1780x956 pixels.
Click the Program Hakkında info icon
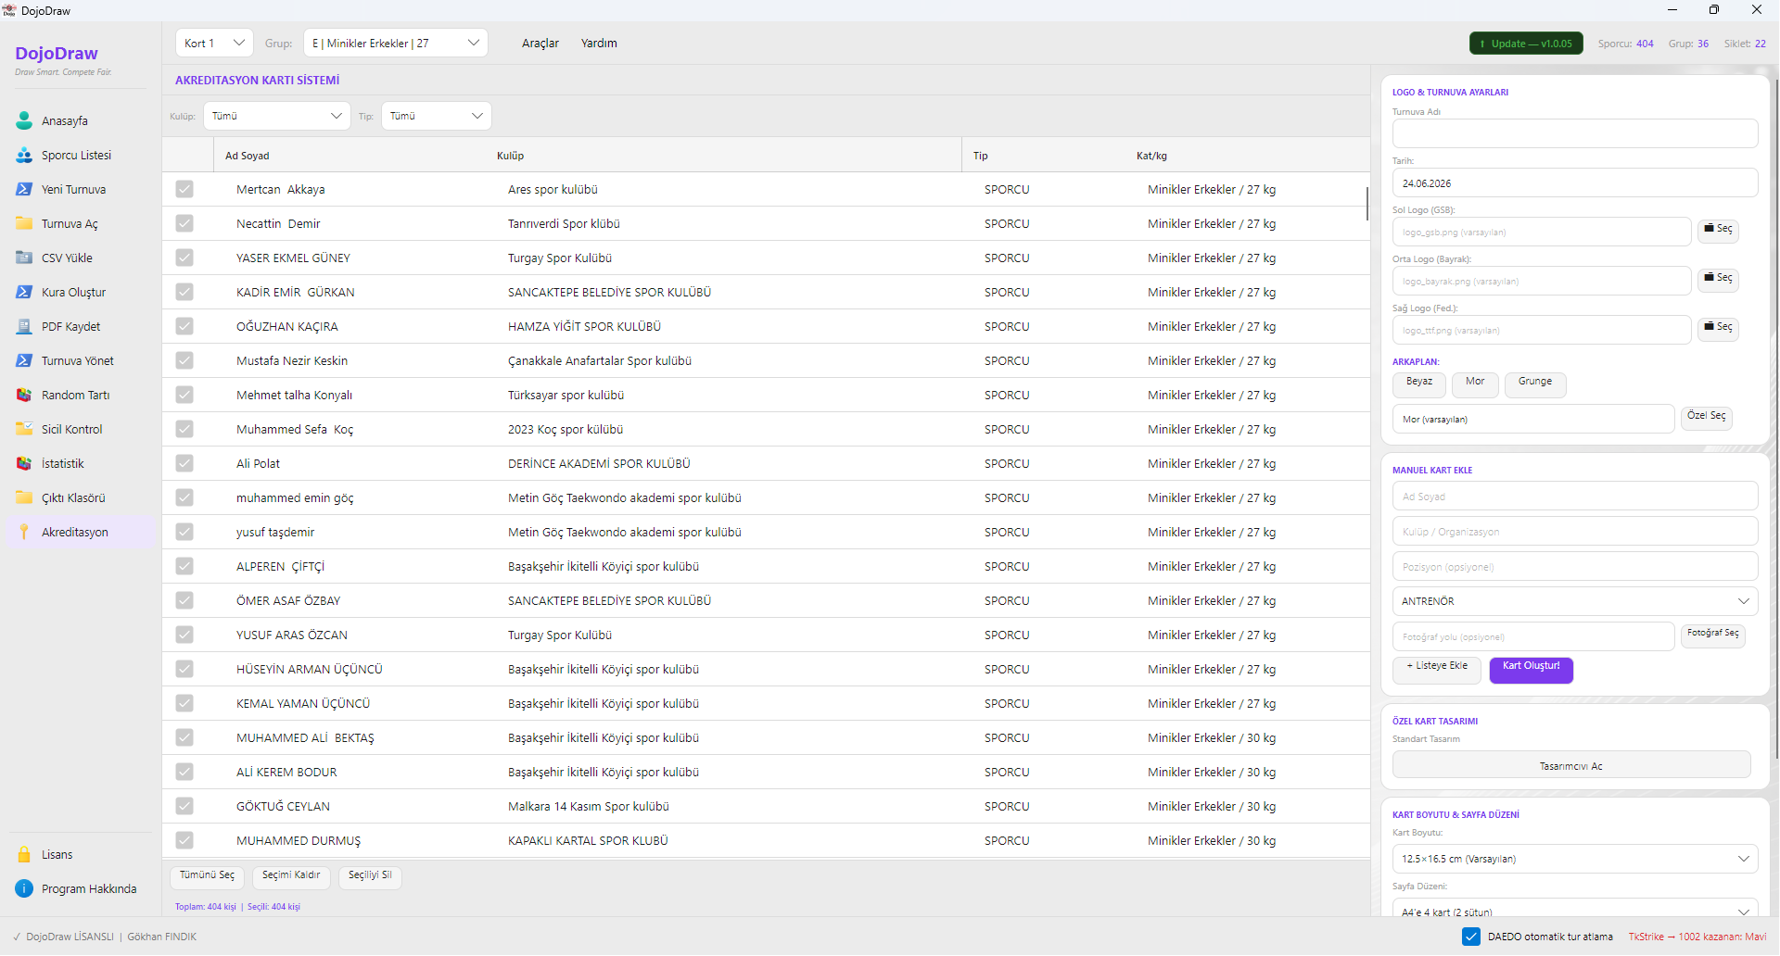click(24, 888)
